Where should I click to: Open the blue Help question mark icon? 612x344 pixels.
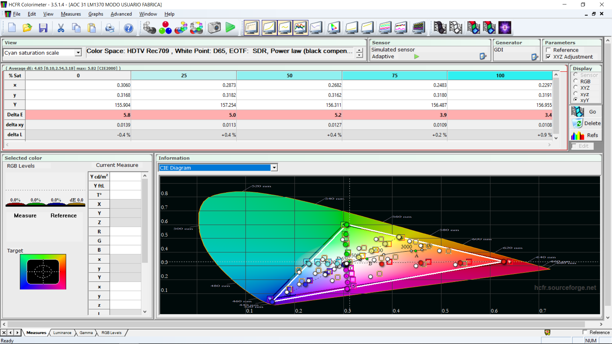[x=128, y=28]
